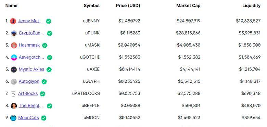Click the Symbol column header
Screen dimensions: 267x127
pos(92,5)
